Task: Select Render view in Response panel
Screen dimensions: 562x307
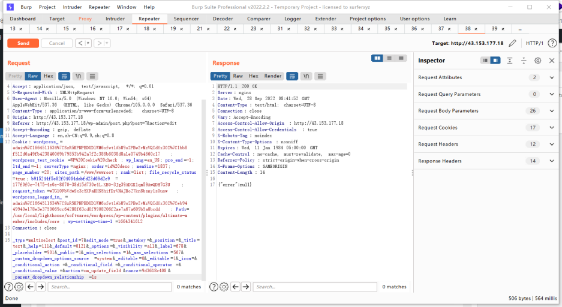Action: point(273,76)
